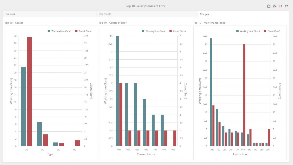Switch to the This month tab
Viewport: 293px width, 165px height.
[x=146, y=14]
